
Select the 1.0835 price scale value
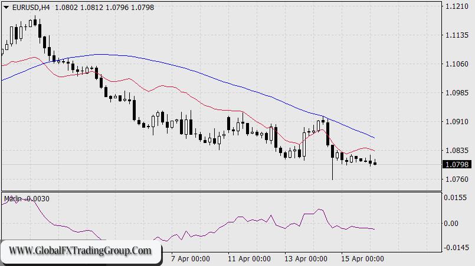pyautogui.click(x=457, y=151)
